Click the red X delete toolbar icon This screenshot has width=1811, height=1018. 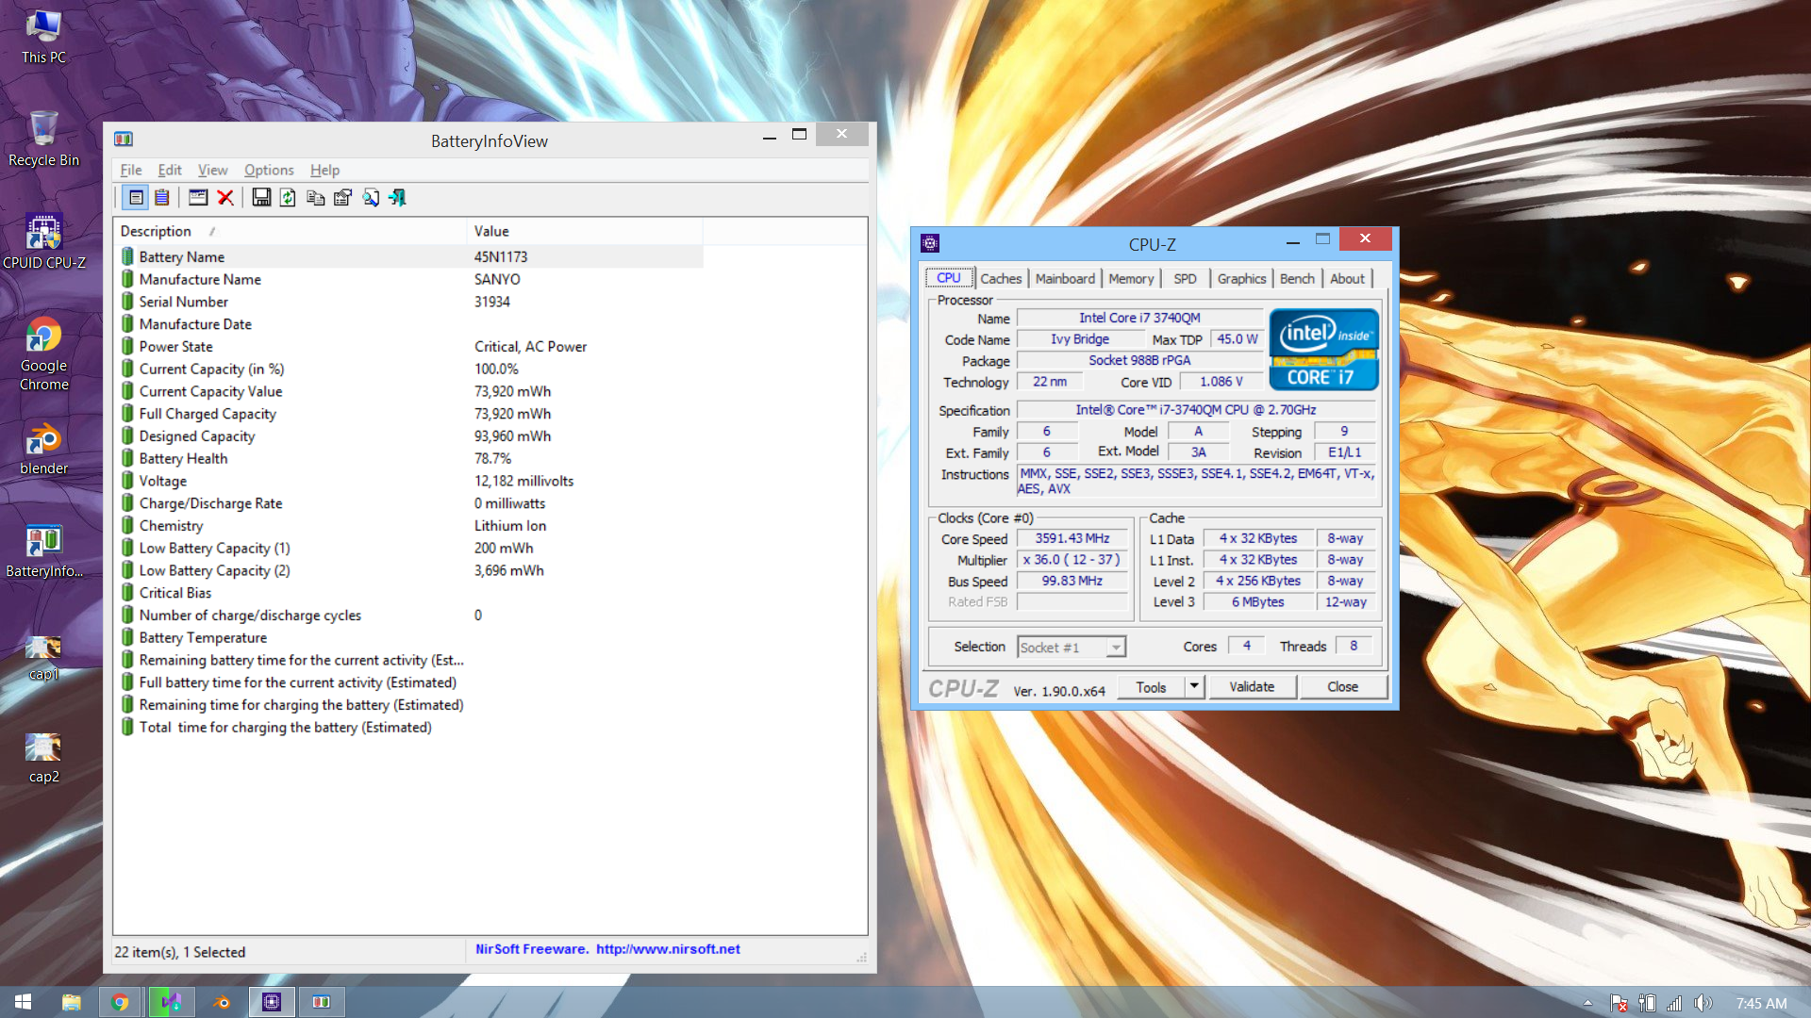click(x=225, y=197)
